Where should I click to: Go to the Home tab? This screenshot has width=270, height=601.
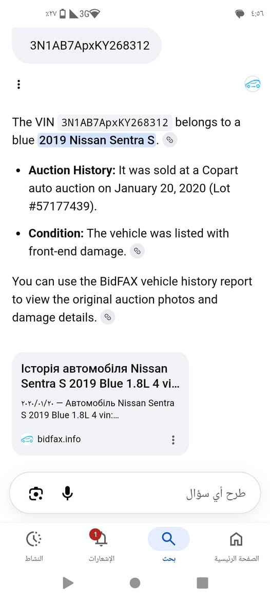pos(236,546)
